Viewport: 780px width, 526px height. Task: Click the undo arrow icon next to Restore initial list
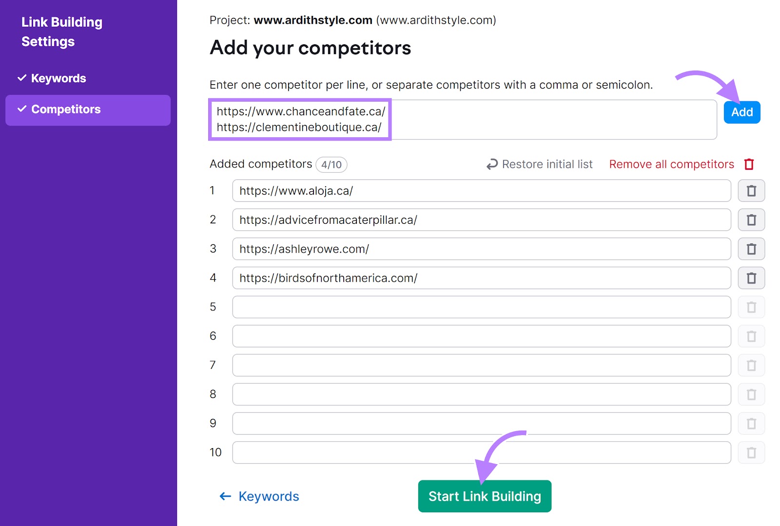pos(491,164)
